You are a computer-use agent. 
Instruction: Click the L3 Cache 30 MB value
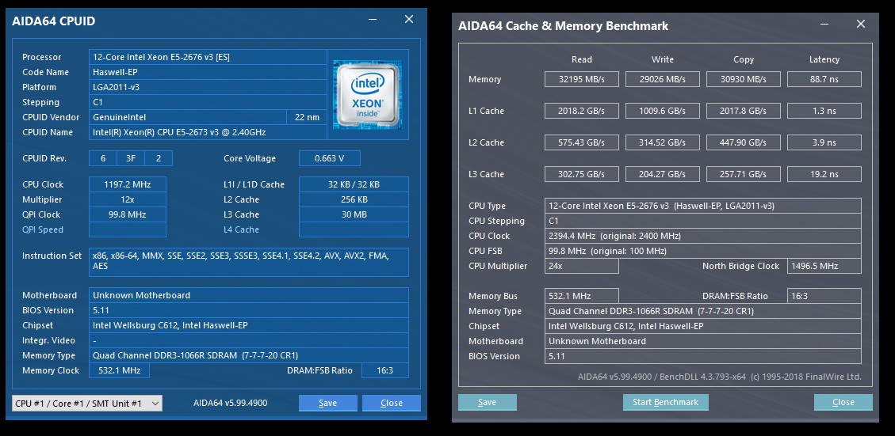354,215
